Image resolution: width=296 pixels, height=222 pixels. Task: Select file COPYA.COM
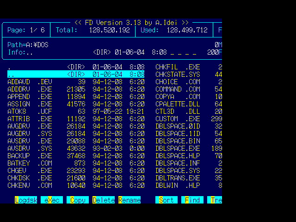(x=189, y=97)
